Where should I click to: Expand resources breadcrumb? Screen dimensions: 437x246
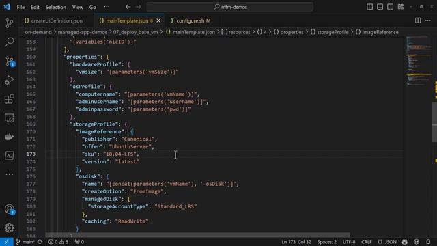click(236, 32)
